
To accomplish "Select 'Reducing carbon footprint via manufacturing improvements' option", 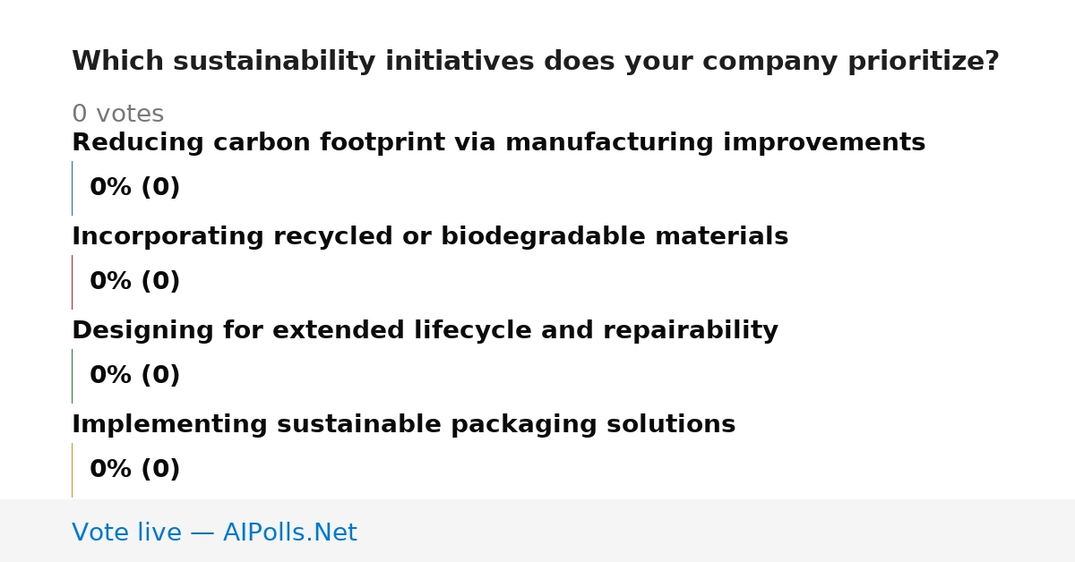I will (498, 143).
